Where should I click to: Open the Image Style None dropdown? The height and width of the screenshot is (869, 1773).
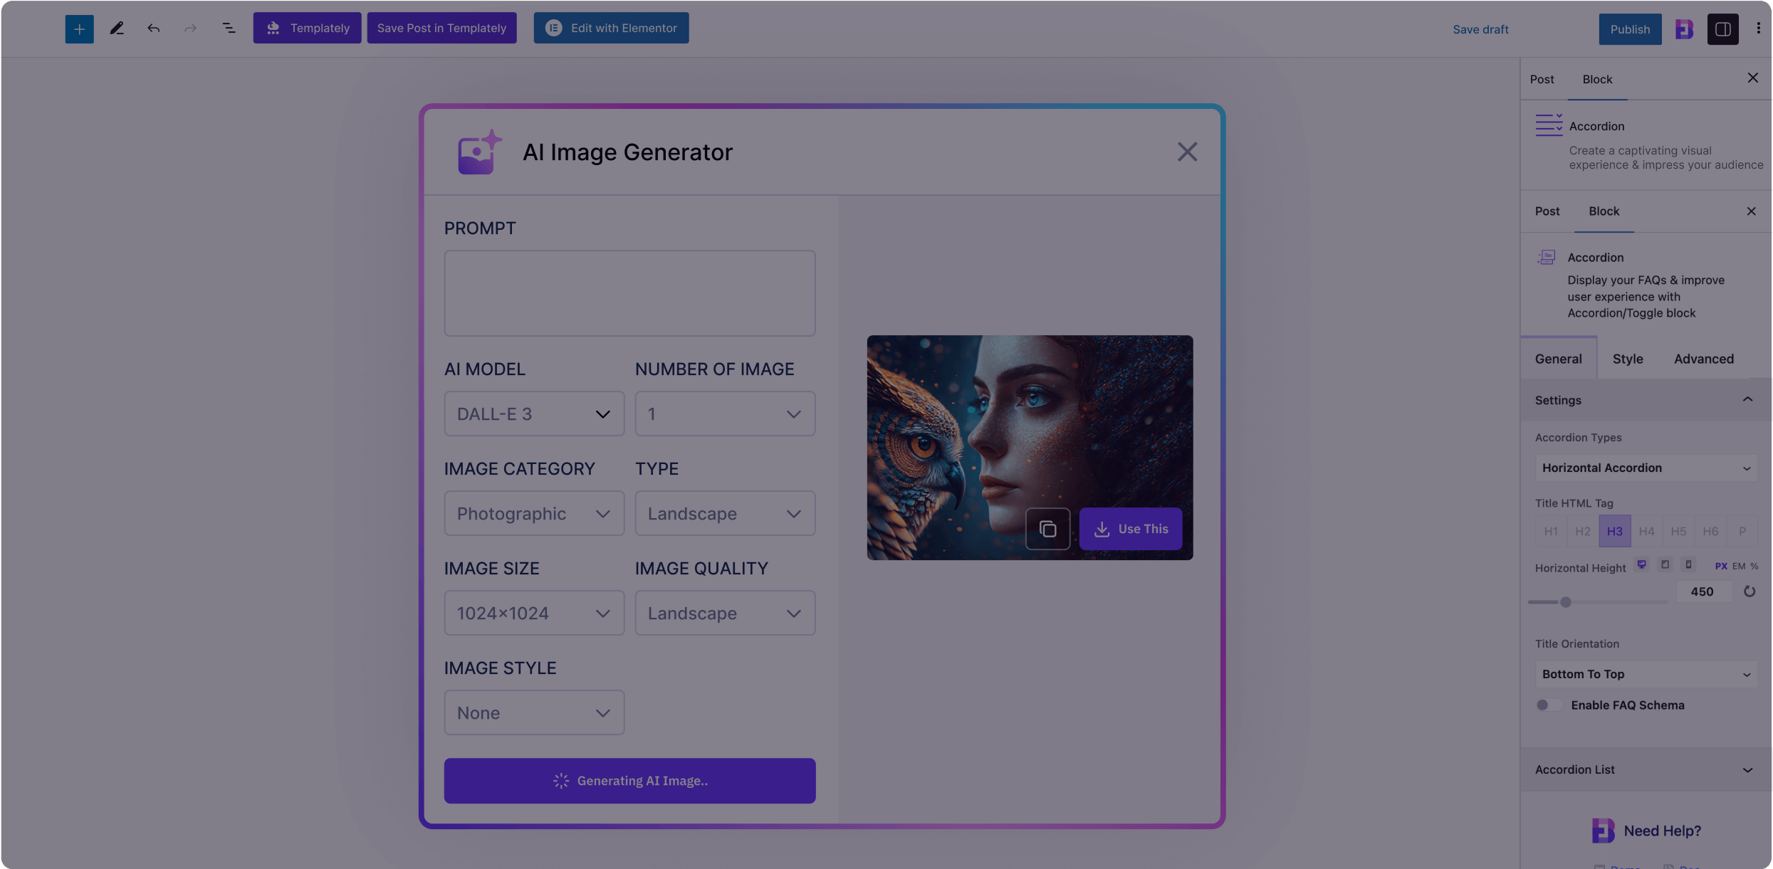pyautogui.click(x=534, y=712)
